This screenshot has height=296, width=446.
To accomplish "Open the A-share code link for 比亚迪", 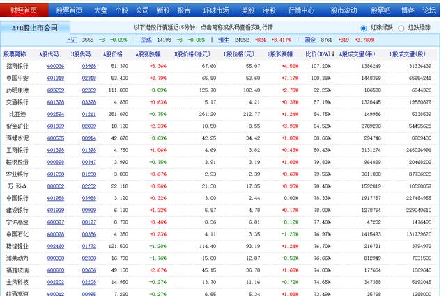I will coord(56,114).
